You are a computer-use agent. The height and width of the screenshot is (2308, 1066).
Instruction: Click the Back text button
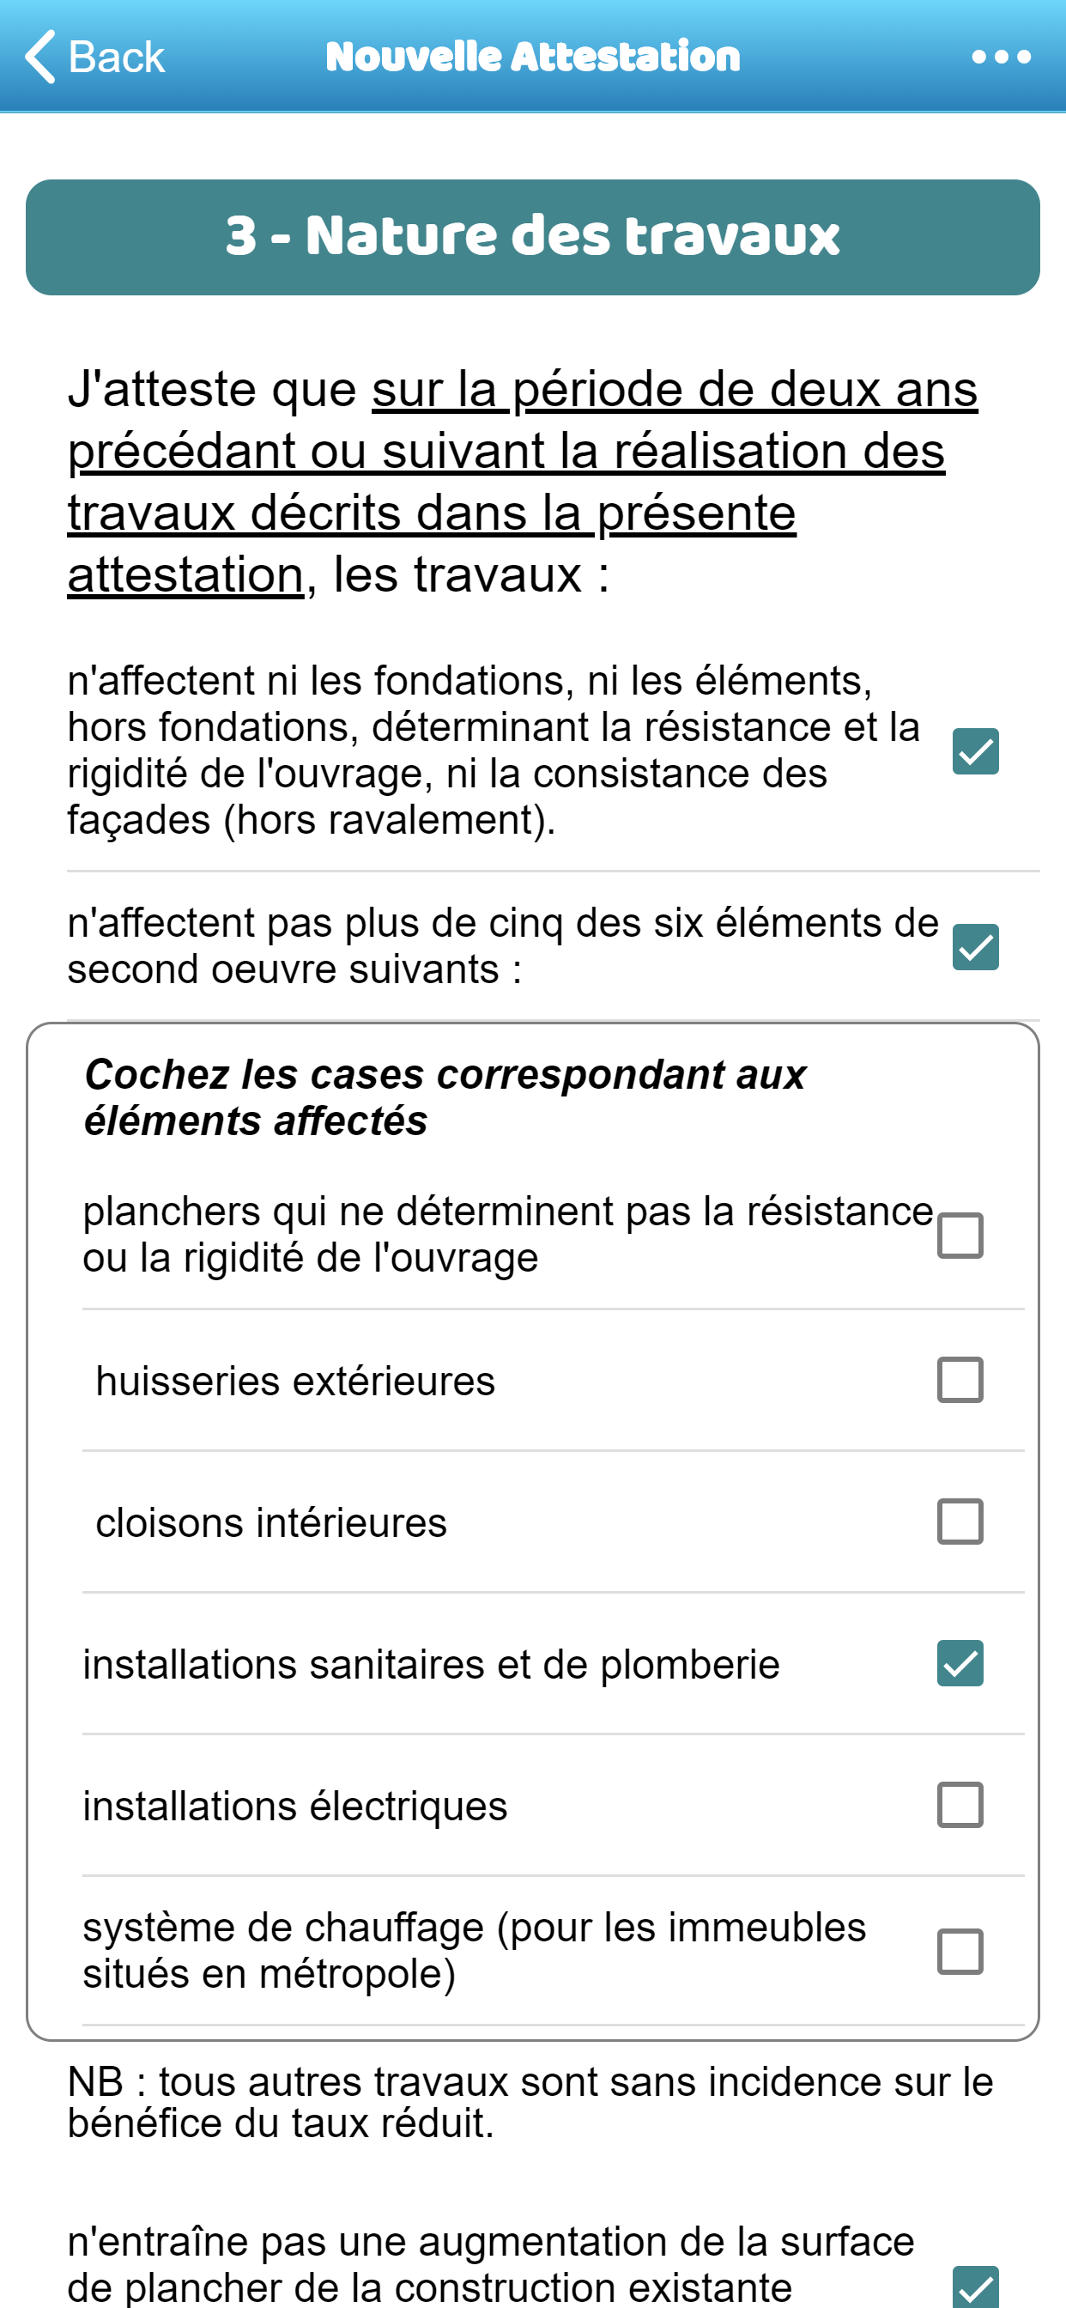(x=117, y=58)
